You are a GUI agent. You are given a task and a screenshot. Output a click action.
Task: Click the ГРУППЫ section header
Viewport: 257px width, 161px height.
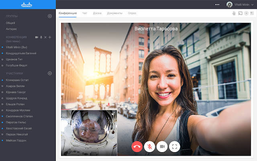click(12, 16)
